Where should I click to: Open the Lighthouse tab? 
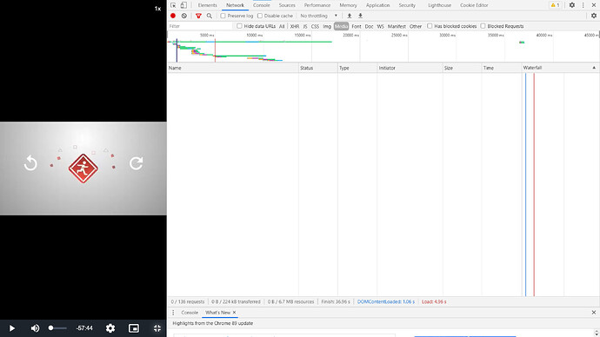(440, 5)
